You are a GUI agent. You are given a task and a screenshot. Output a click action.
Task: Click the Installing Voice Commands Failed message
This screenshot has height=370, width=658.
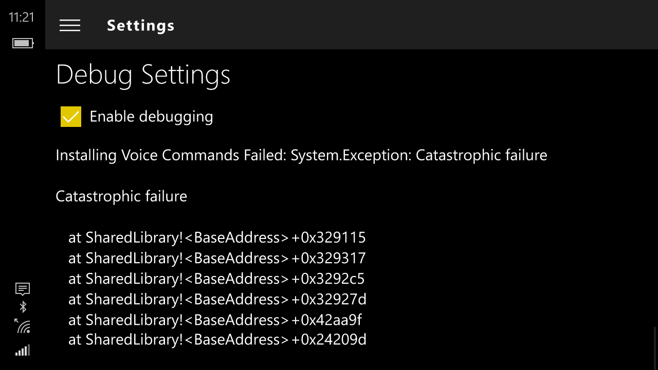pos(301,155)
